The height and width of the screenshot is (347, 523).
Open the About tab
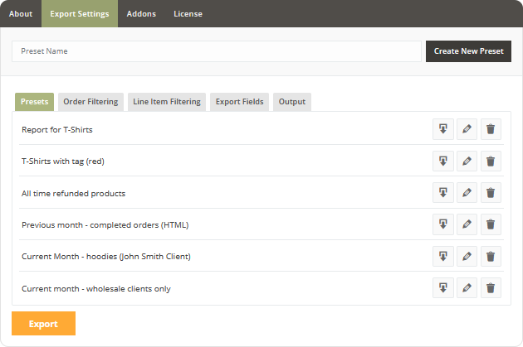21,14
